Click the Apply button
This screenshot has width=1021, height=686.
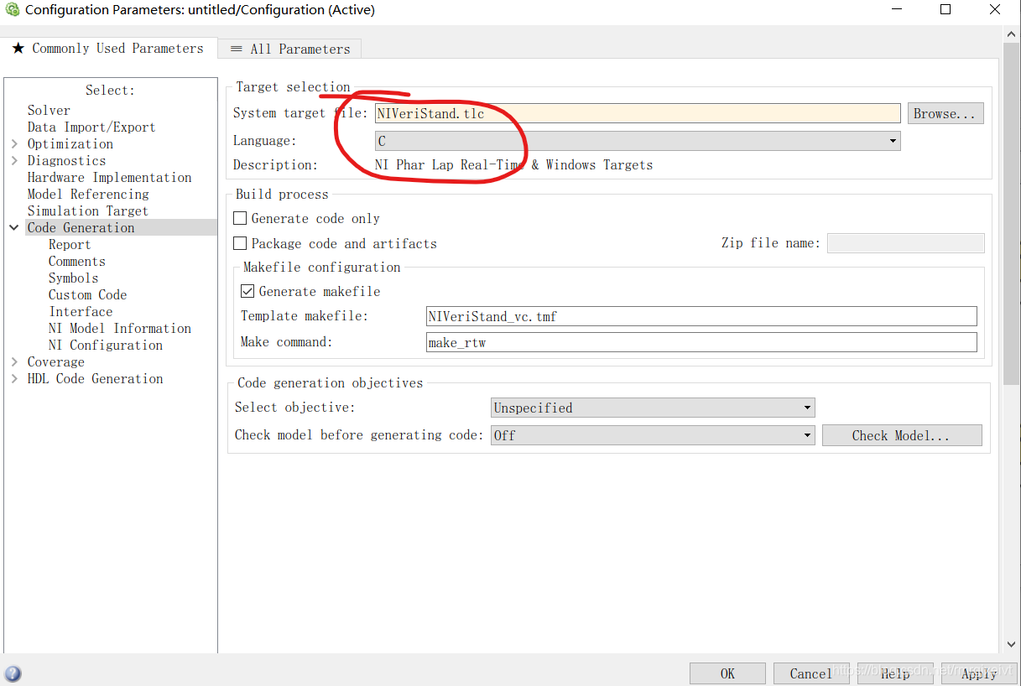click(x=979, y=673)
